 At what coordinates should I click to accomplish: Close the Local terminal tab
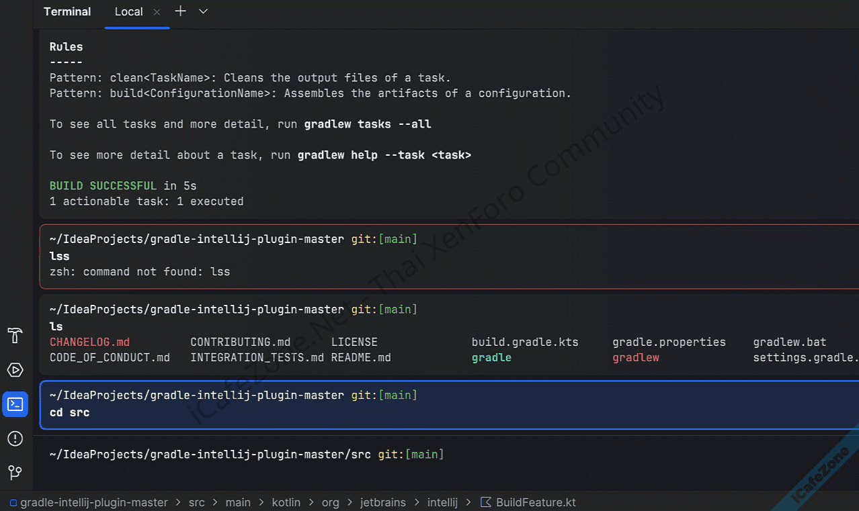tap(157, 12)
